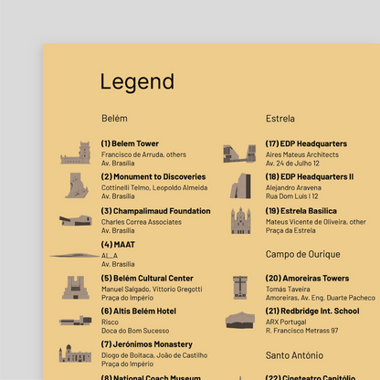Select the (20) Amoreiras Towers title

pos(307,278)
